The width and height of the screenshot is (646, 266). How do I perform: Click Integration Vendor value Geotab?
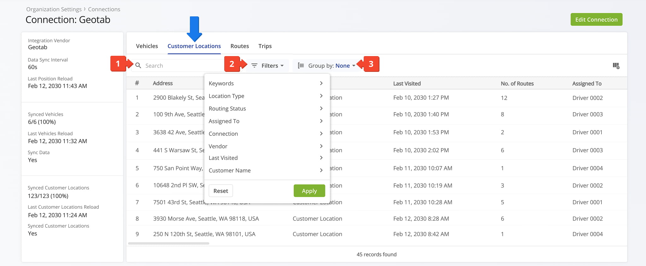click(x=38, y=47)
